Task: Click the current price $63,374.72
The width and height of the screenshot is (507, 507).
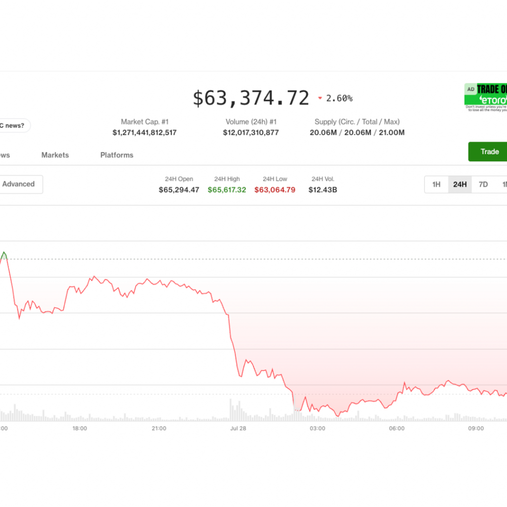Action: 251,98
